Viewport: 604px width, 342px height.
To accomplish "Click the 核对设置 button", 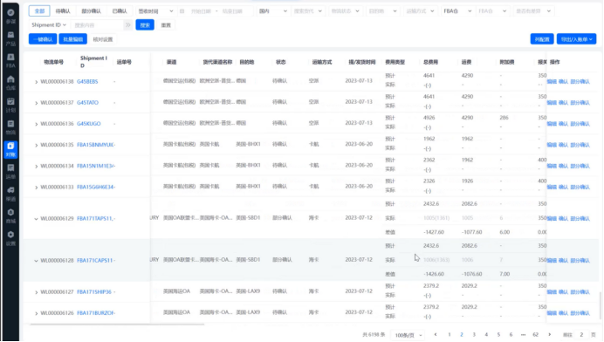I will coord(103,39).
